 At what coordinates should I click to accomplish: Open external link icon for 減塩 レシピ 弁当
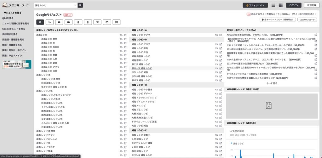220,52
